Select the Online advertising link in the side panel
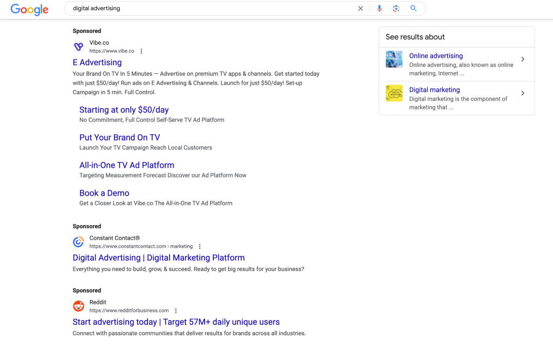 [x=436, y=55]
